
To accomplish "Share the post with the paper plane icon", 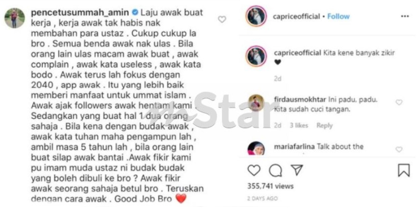I will coord(296,170).
